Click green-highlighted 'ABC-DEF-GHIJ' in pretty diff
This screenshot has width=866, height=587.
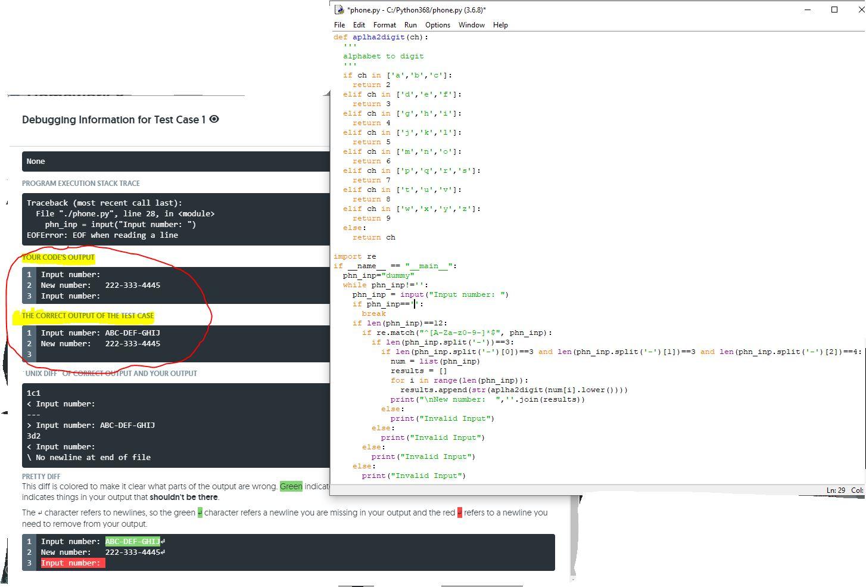[133, 541]
